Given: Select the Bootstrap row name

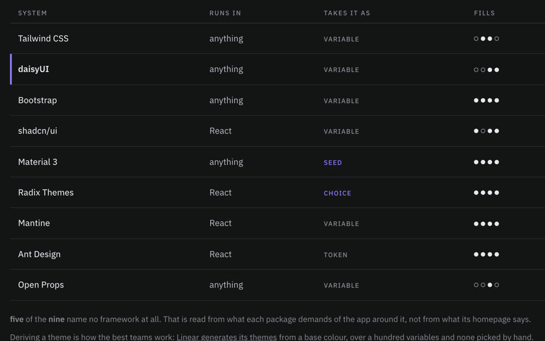Looking at the screenshot, I should pyautogui.click(x=37, y=100).
